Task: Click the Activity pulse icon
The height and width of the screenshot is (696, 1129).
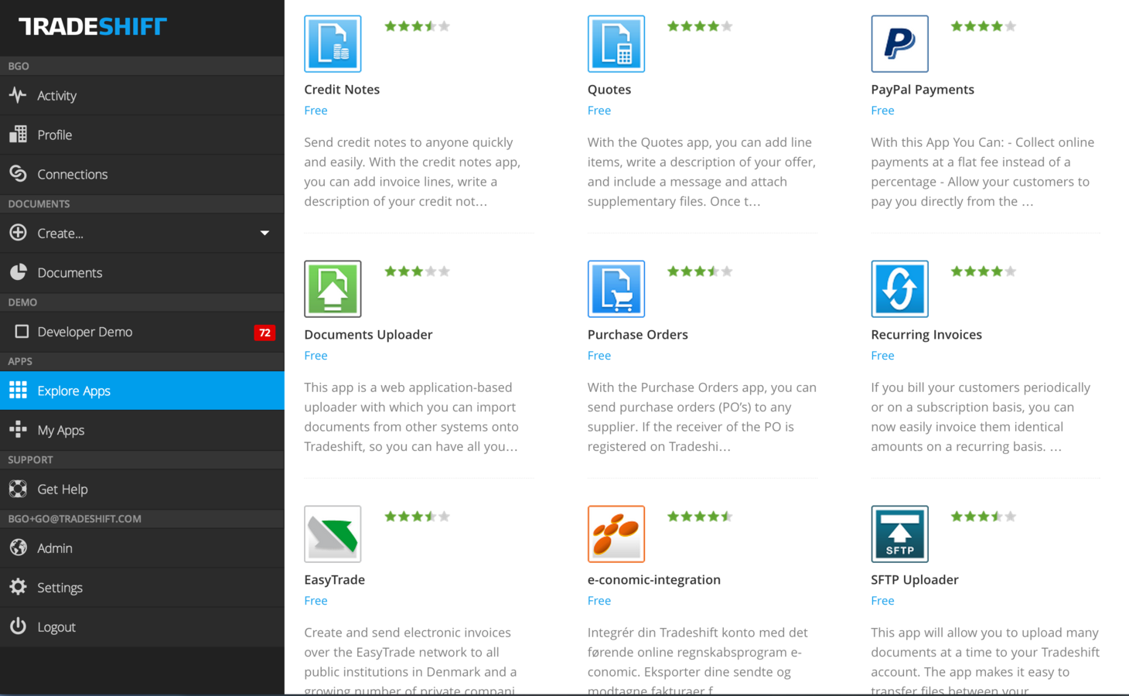Action: [x=18, y=95]
